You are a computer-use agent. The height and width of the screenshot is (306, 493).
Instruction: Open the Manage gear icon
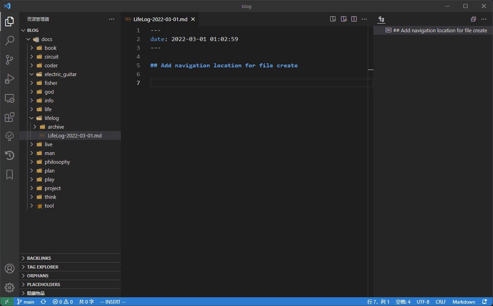point(10,288)
